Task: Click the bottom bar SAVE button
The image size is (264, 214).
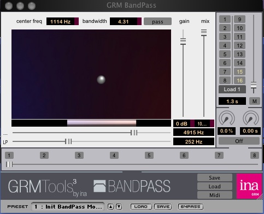Action: [163, 206]
